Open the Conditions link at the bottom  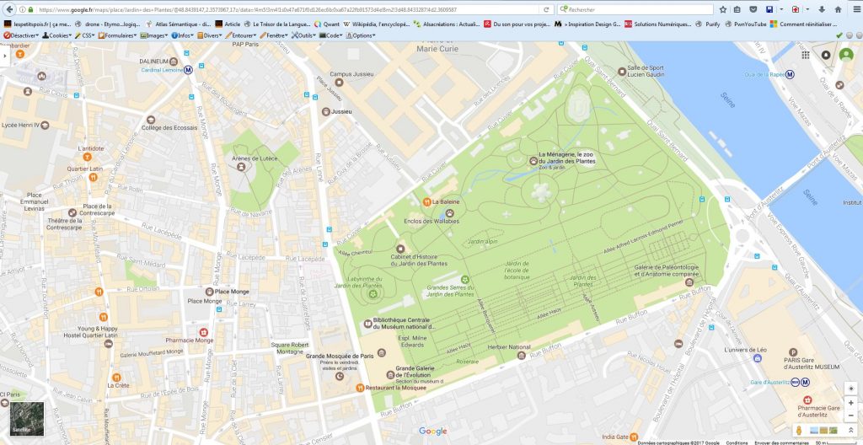tap(737, 442)
